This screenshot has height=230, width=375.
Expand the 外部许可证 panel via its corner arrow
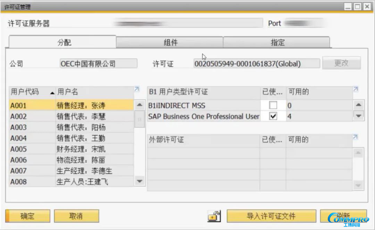click(355, 136)
